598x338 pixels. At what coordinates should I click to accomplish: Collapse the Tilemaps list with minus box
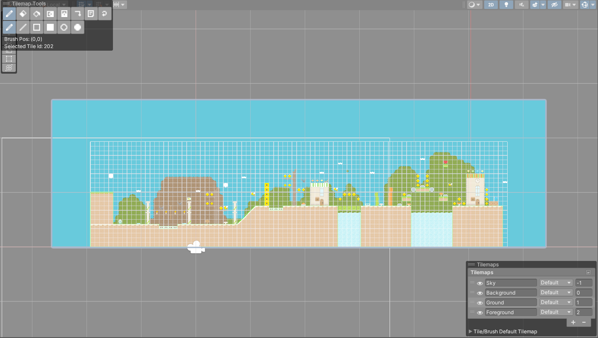pyautogui.click(x=588, y=272)
